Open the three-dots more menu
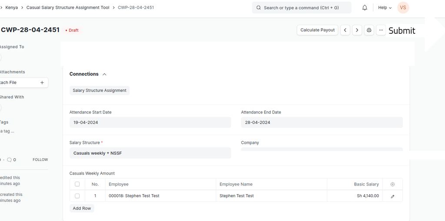The width and height of the screenshot is (445, 221). 381,30
